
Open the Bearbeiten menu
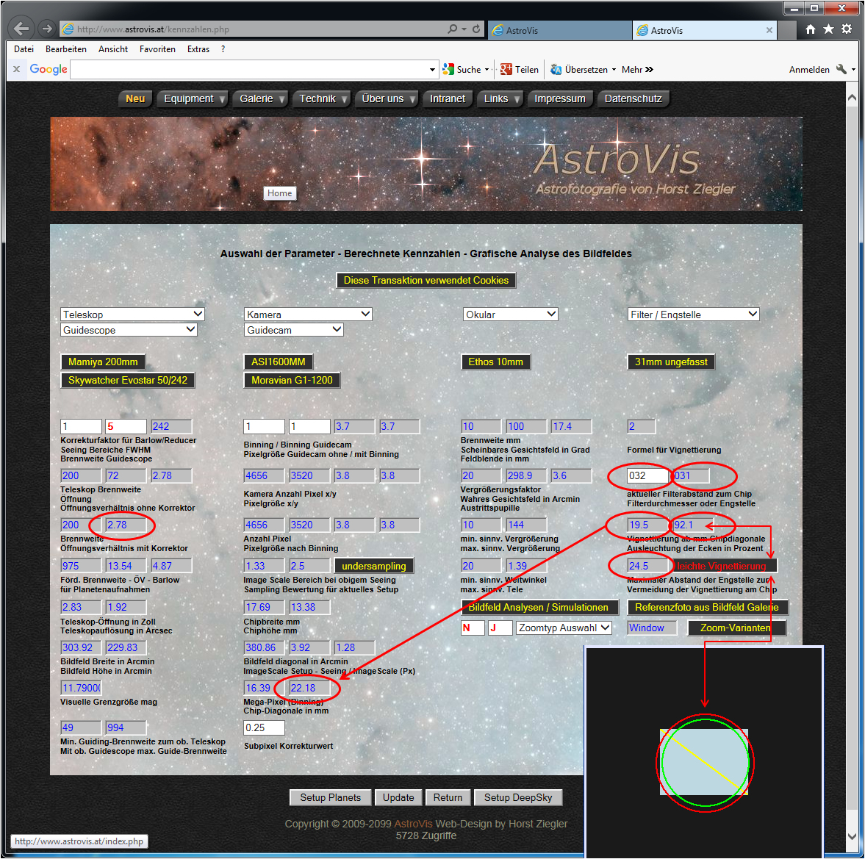[66, 49]
